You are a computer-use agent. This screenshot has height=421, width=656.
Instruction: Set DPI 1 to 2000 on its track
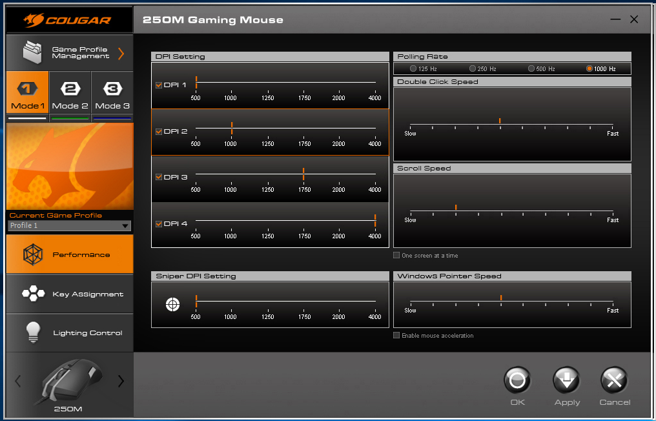coord(339,83)
